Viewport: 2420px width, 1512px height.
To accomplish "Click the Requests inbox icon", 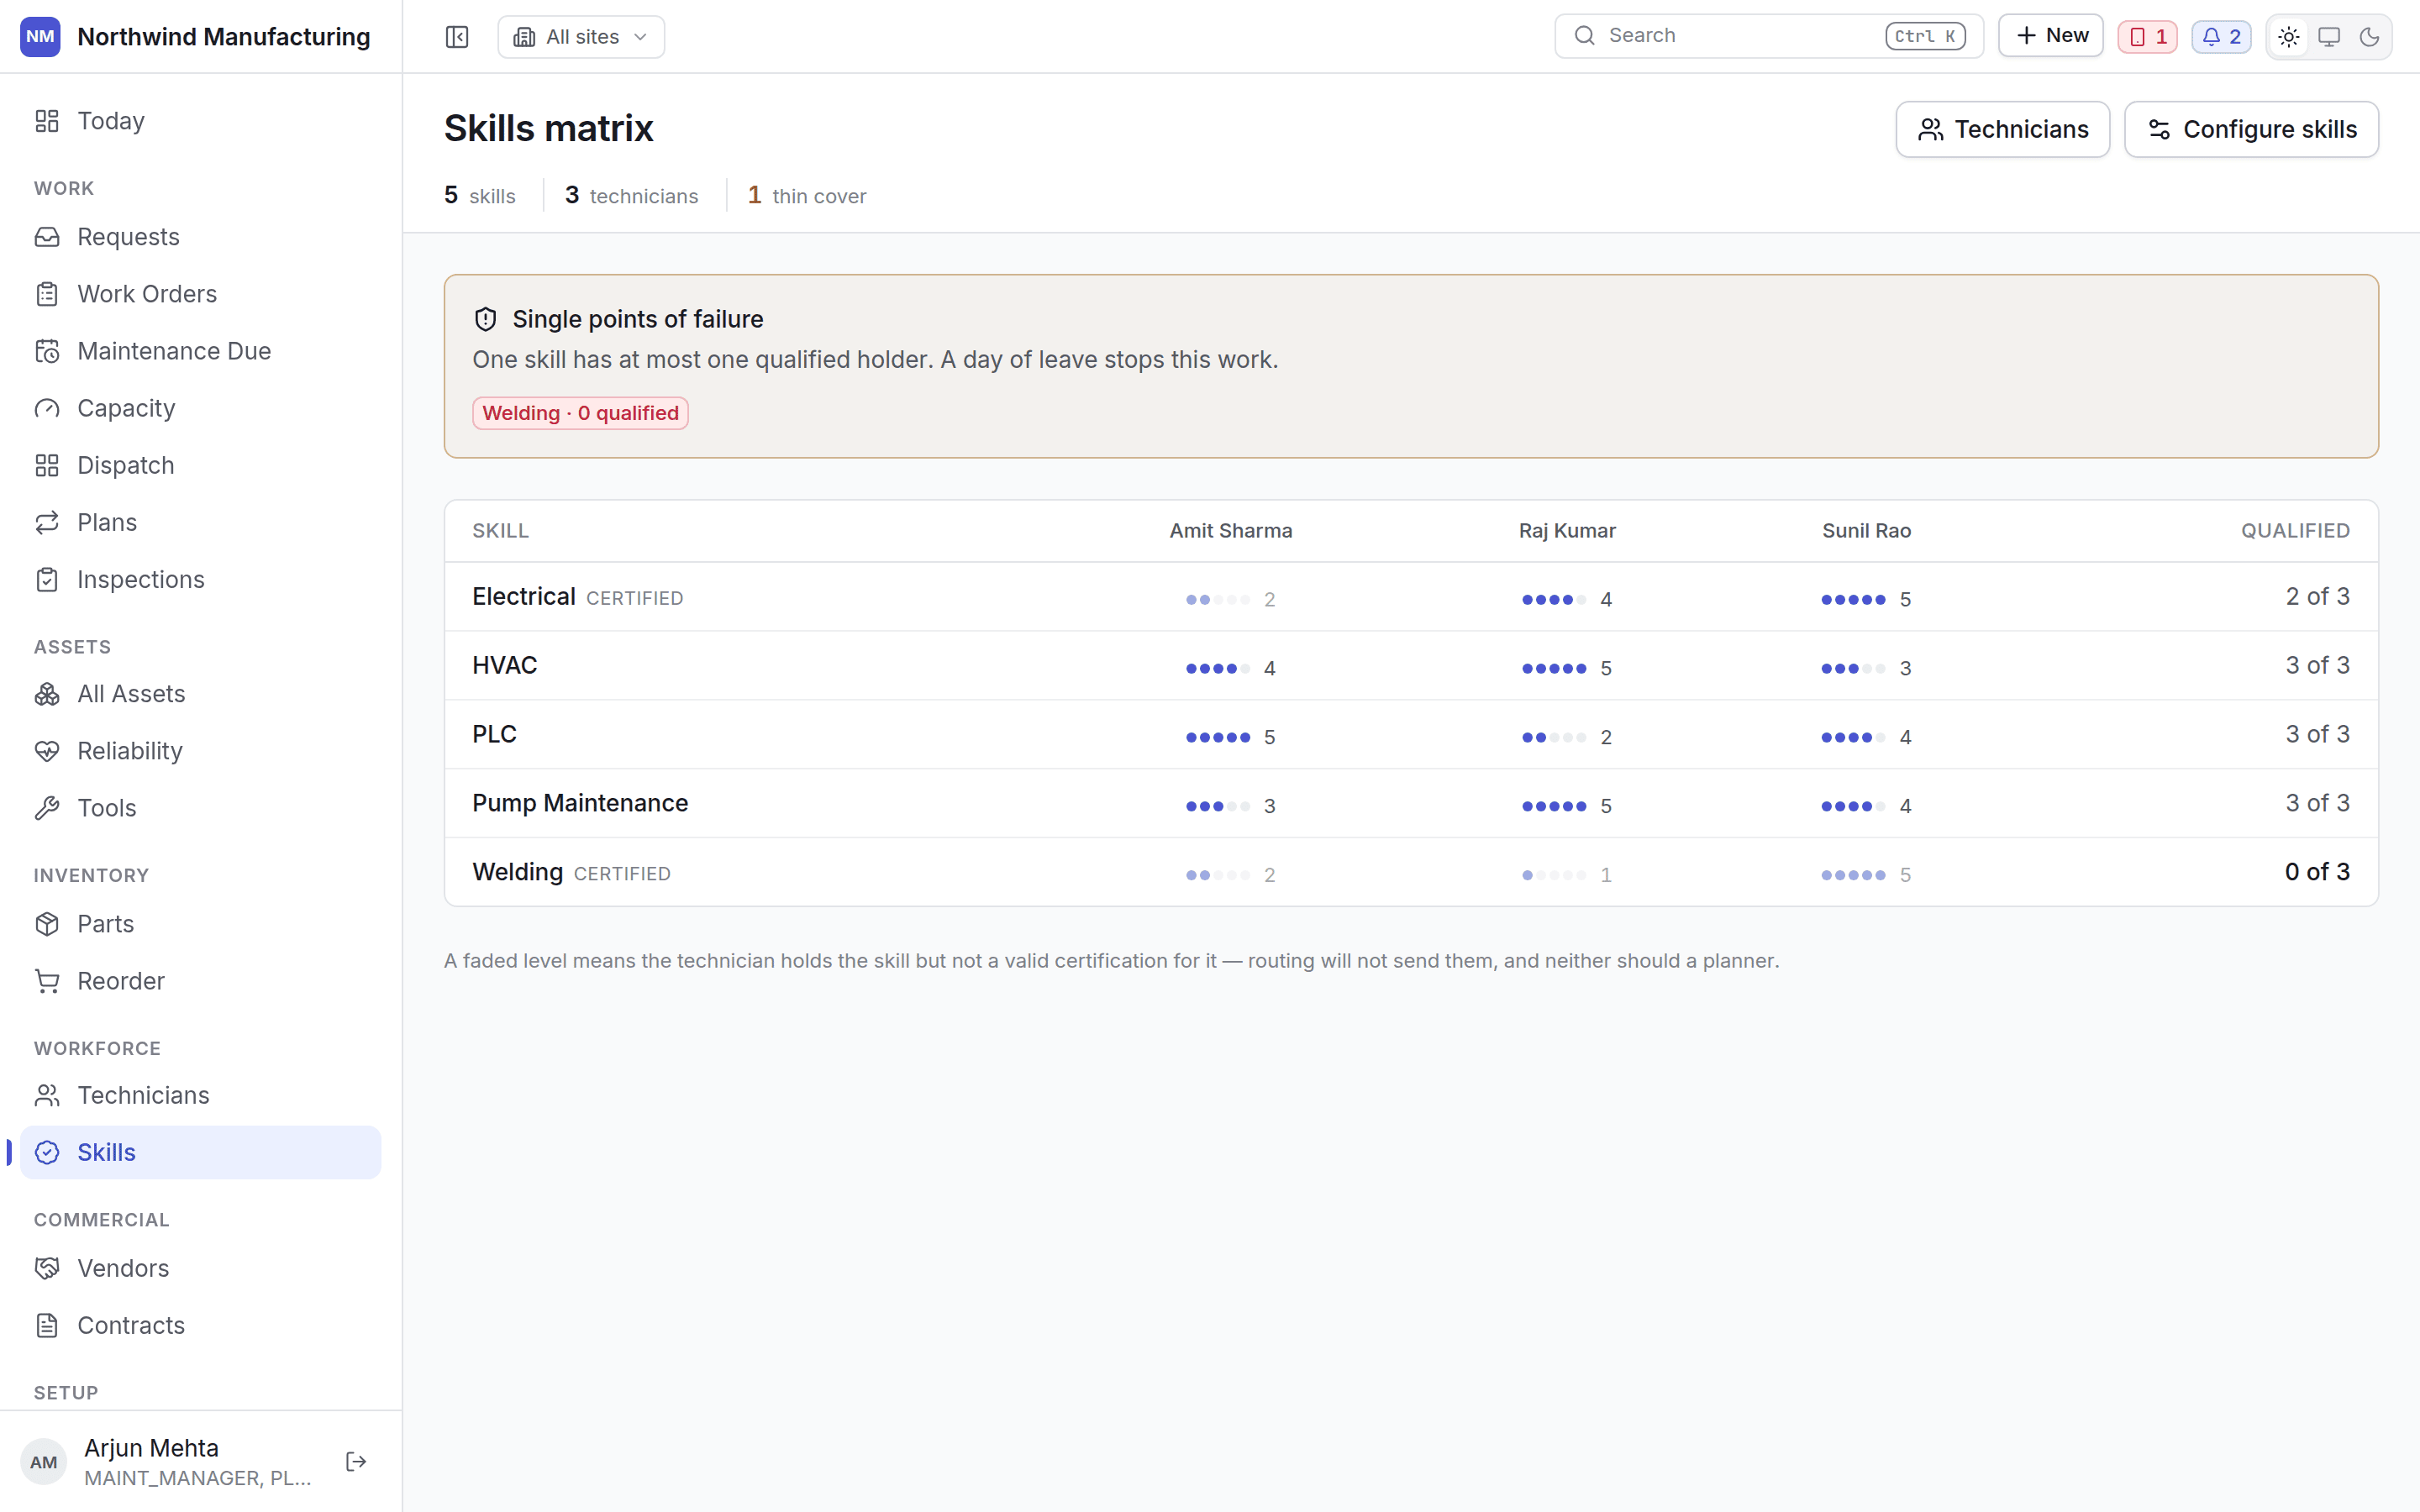I will (47, 237).
